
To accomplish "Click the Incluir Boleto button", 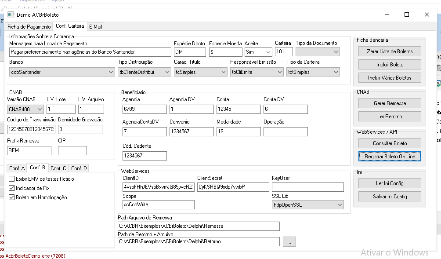I will [x=390, y=65].
